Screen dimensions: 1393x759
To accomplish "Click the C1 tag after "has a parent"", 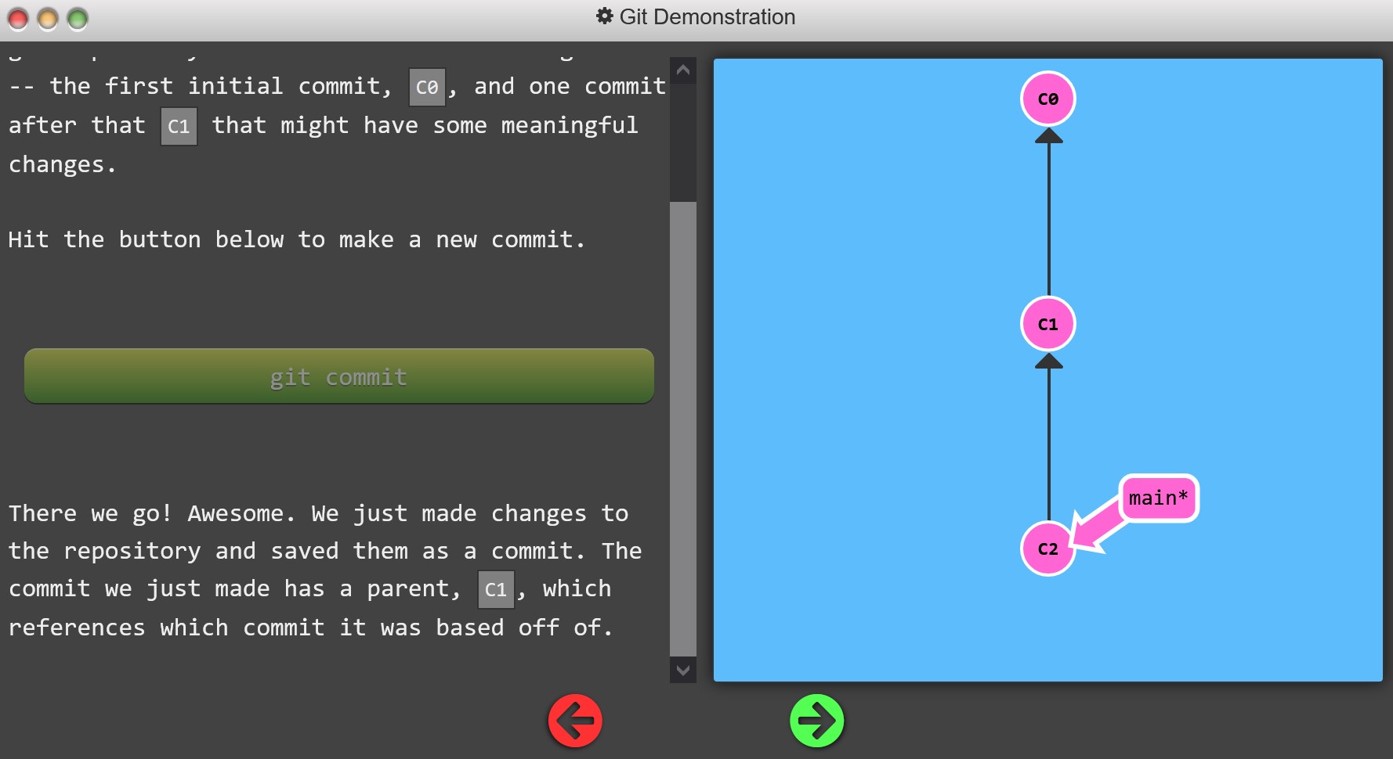I will 495,589.
